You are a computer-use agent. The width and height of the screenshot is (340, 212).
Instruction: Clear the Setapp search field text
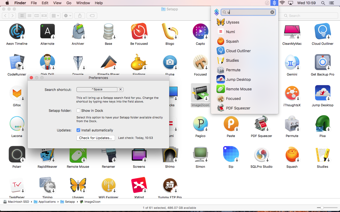click(x=272, y=12)
